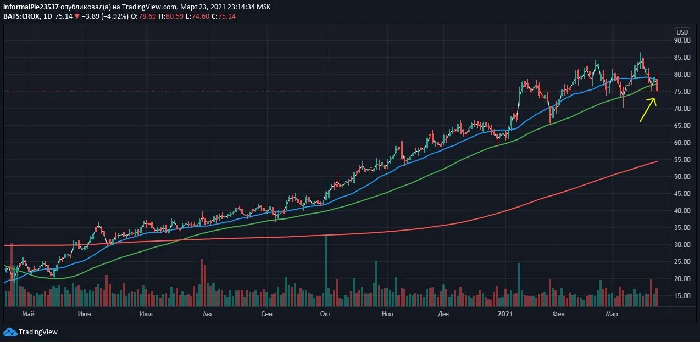Click the 70.00 price axis label
Image resolution: width=700 pixels, height=342 pixels.
pyautogui.click(x=683, y=108)
